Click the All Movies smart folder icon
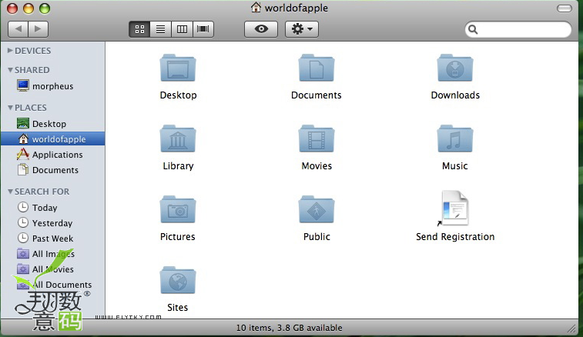Image resolution: width=583 pixels, height=337 pixels. pos(22,269)
